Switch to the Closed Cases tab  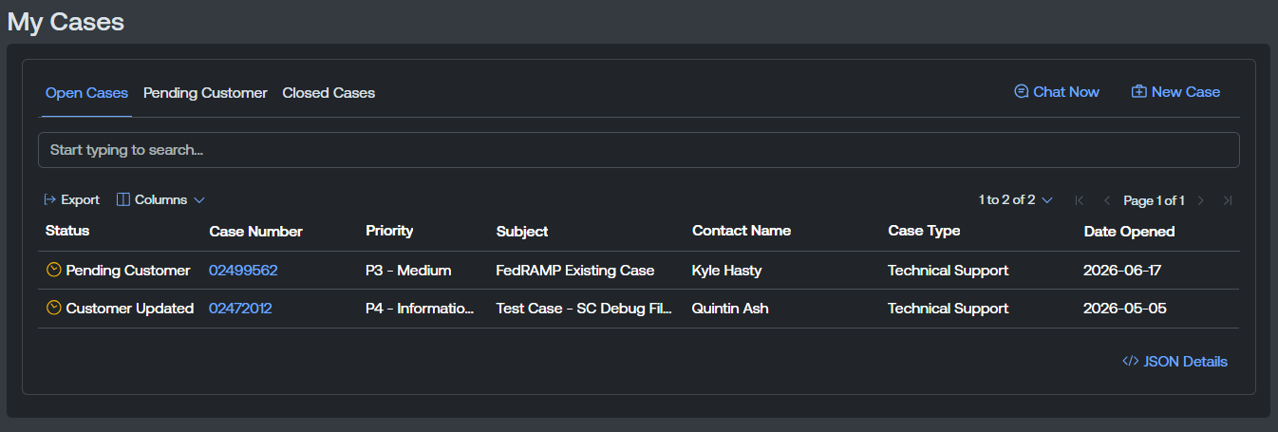pos(329,93)
